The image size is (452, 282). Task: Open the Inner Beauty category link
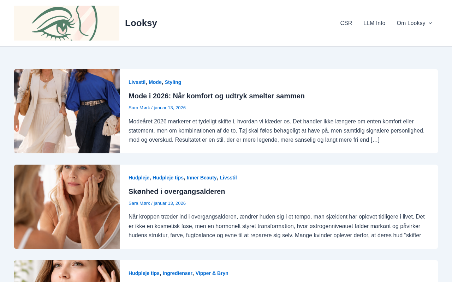pyautogui.click(x=202, y=178)
